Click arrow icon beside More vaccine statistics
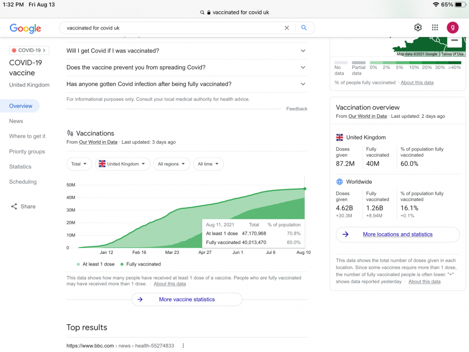This screenshot has height=352, width=469. point(140,299)
